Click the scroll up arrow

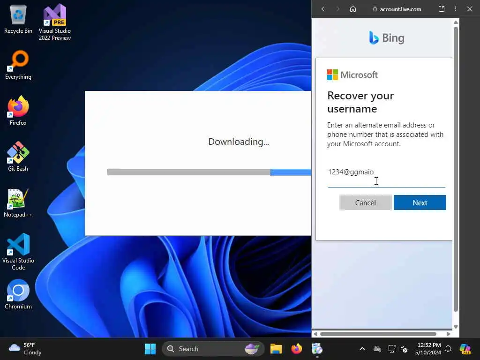pyautogui.click(x=456, y=22)
